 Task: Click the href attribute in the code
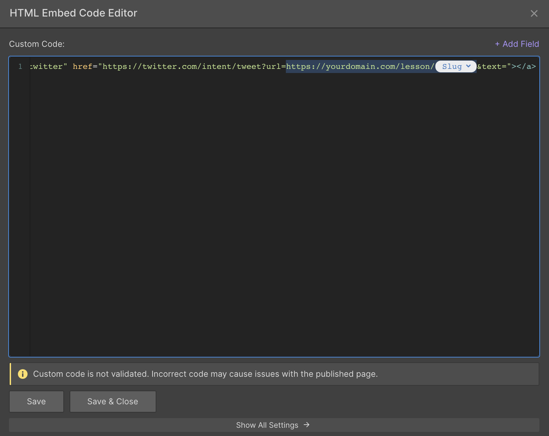[x=83, y=66]
